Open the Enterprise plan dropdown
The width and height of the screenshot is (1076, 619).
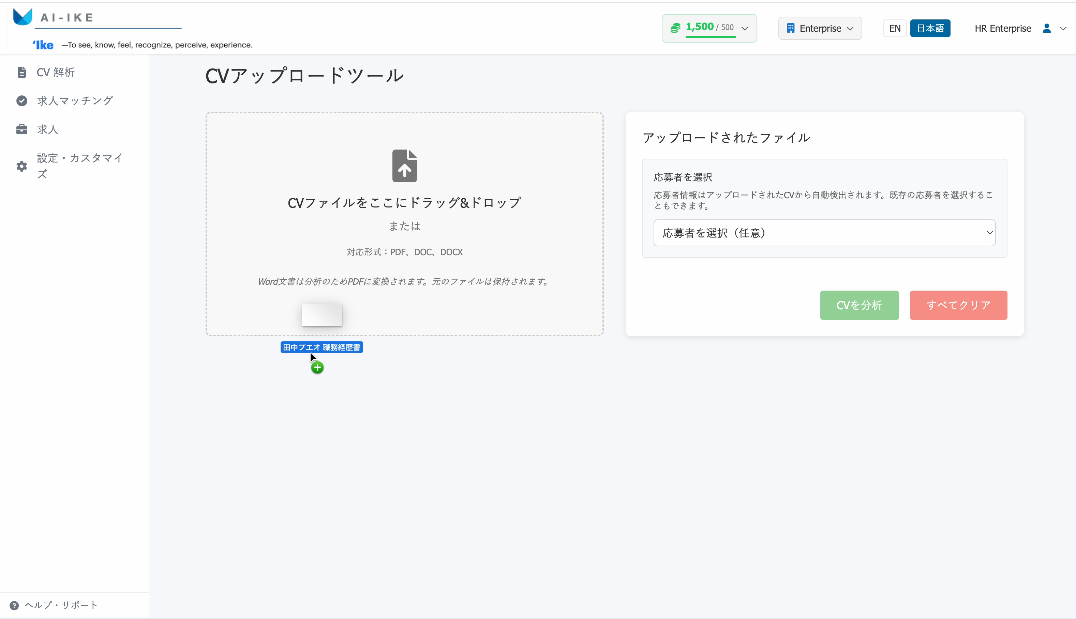click(820, 29)
